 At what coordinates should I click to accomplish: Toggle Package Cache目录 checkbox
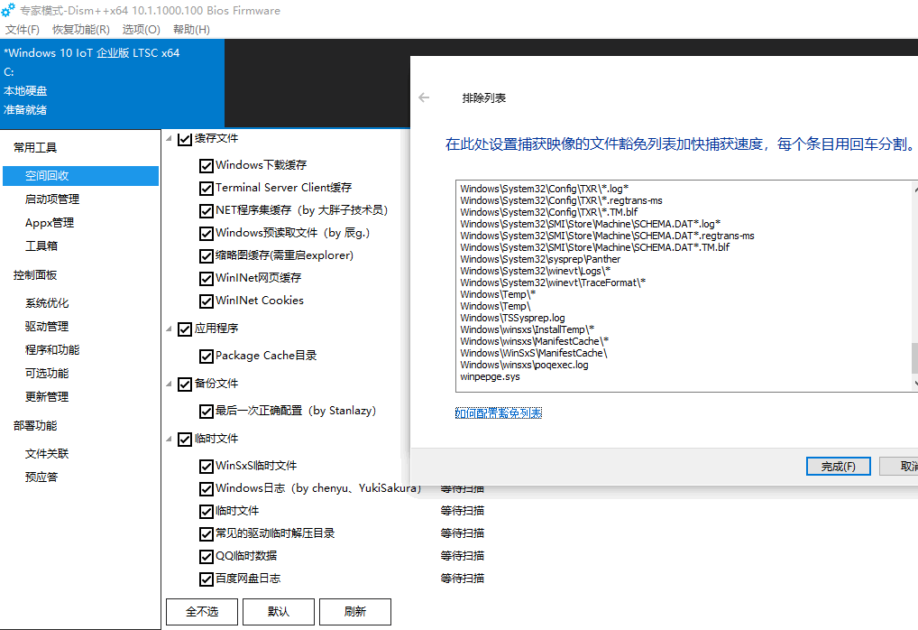(207, 356)
